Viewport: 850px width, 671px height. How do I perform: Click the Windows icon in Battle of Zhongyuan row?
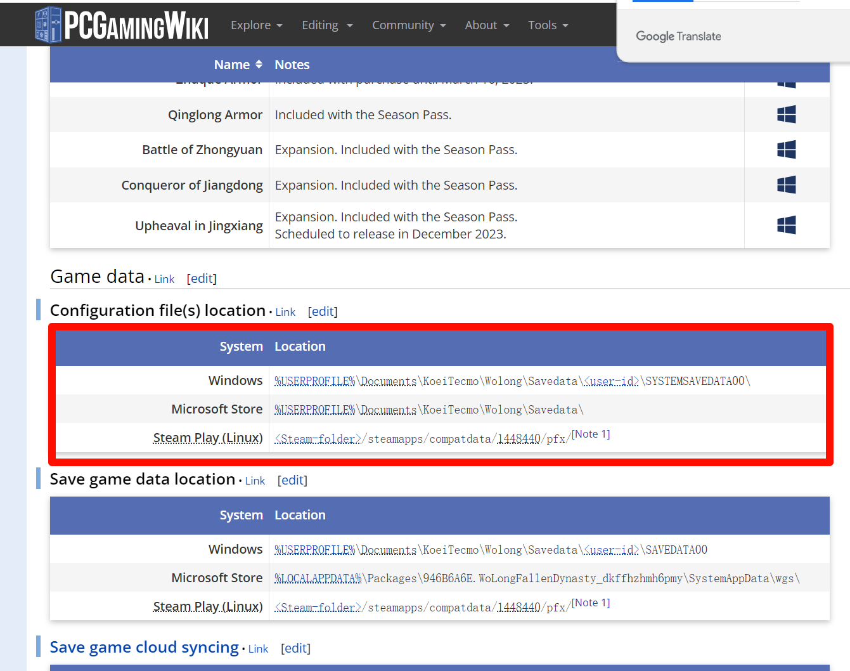click(x=786, y=150)
